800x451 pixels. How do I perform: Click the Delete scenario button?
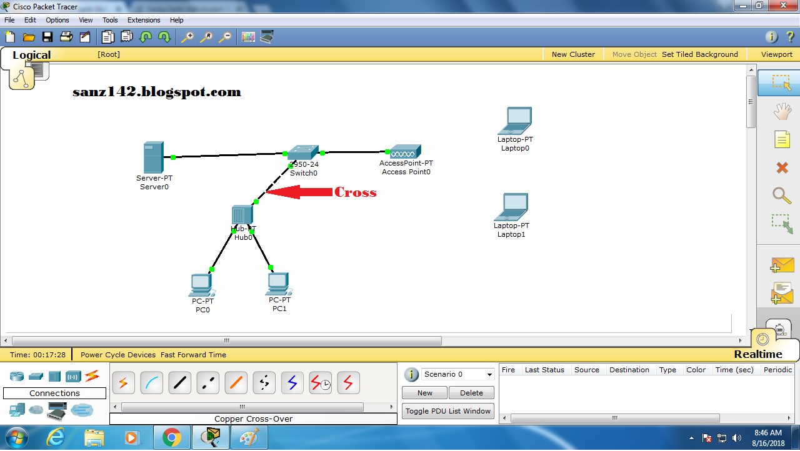coord(471,393)
